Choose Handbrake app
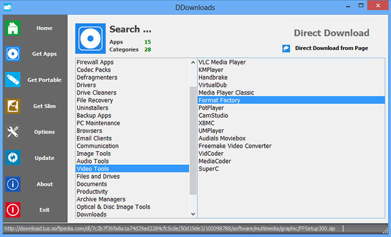391x237 pixels. (291, 77)
